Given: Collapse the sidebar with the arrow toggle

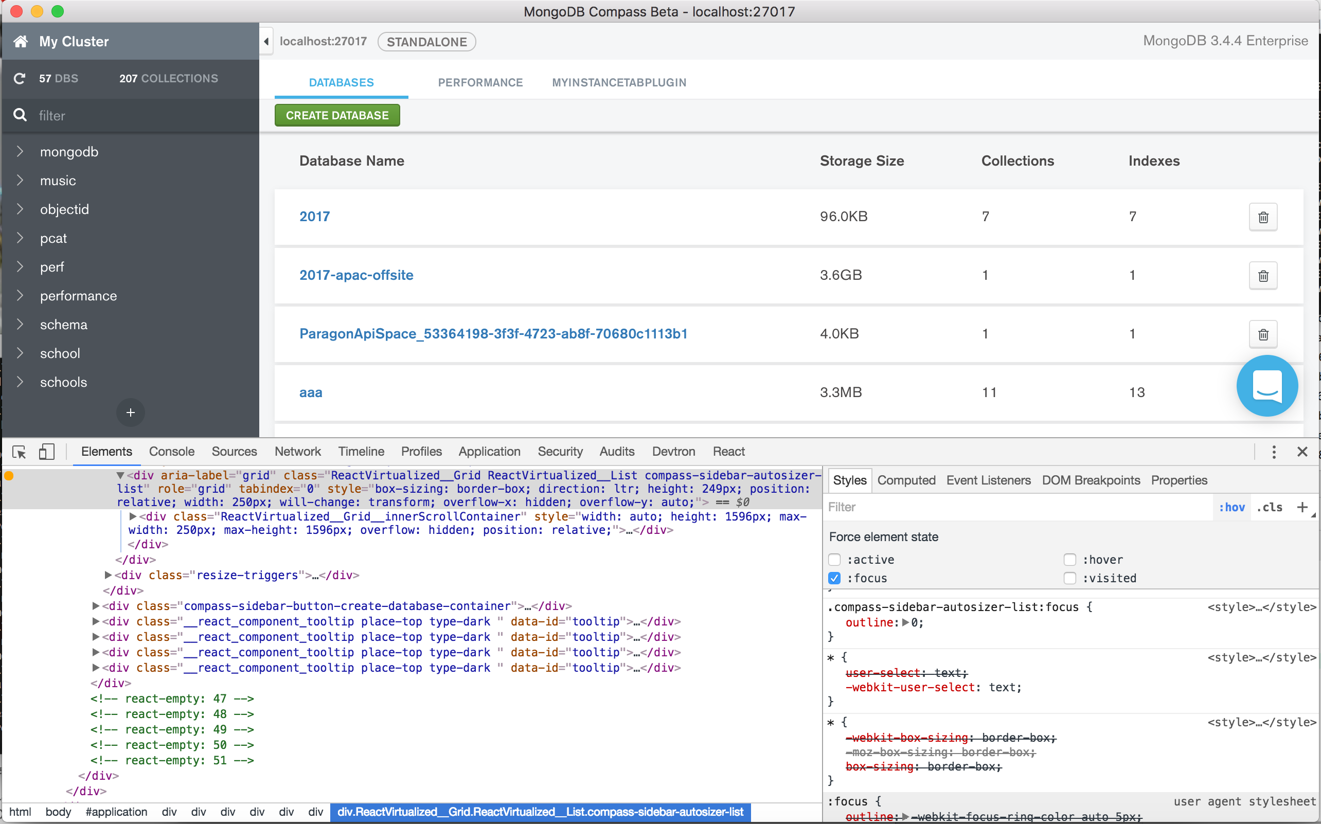Looking at the screenshot, I should coord(266,42).
